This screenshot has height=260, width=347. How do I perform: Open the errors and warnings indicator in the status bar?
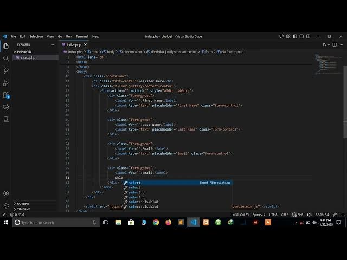[17, 214]
